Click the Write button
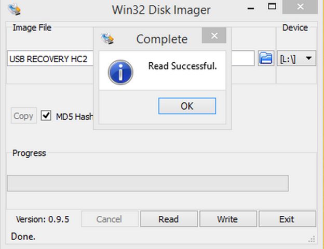Image resolution: width=324 pixels, height=249 pixels. 228,219
